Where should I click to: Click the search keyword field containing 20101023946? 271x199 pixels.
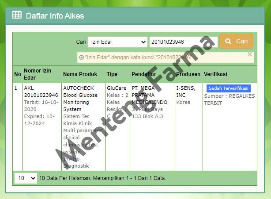[x=183, y=42]
